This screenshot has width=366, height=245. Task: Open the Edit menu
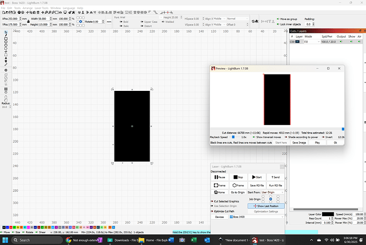(x=10, y=8)
